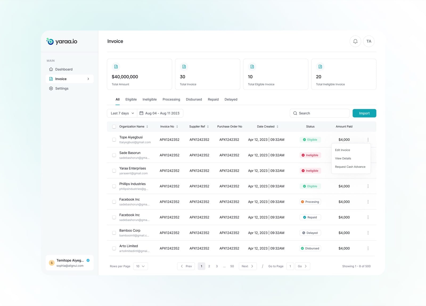Click the Dashboard home icon
This screenshot has height=306, width=426.
pyautogui.click(x=51, y=69)
